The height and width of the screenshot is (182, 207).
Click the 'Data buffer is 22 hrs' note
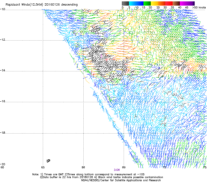point(67,177)
